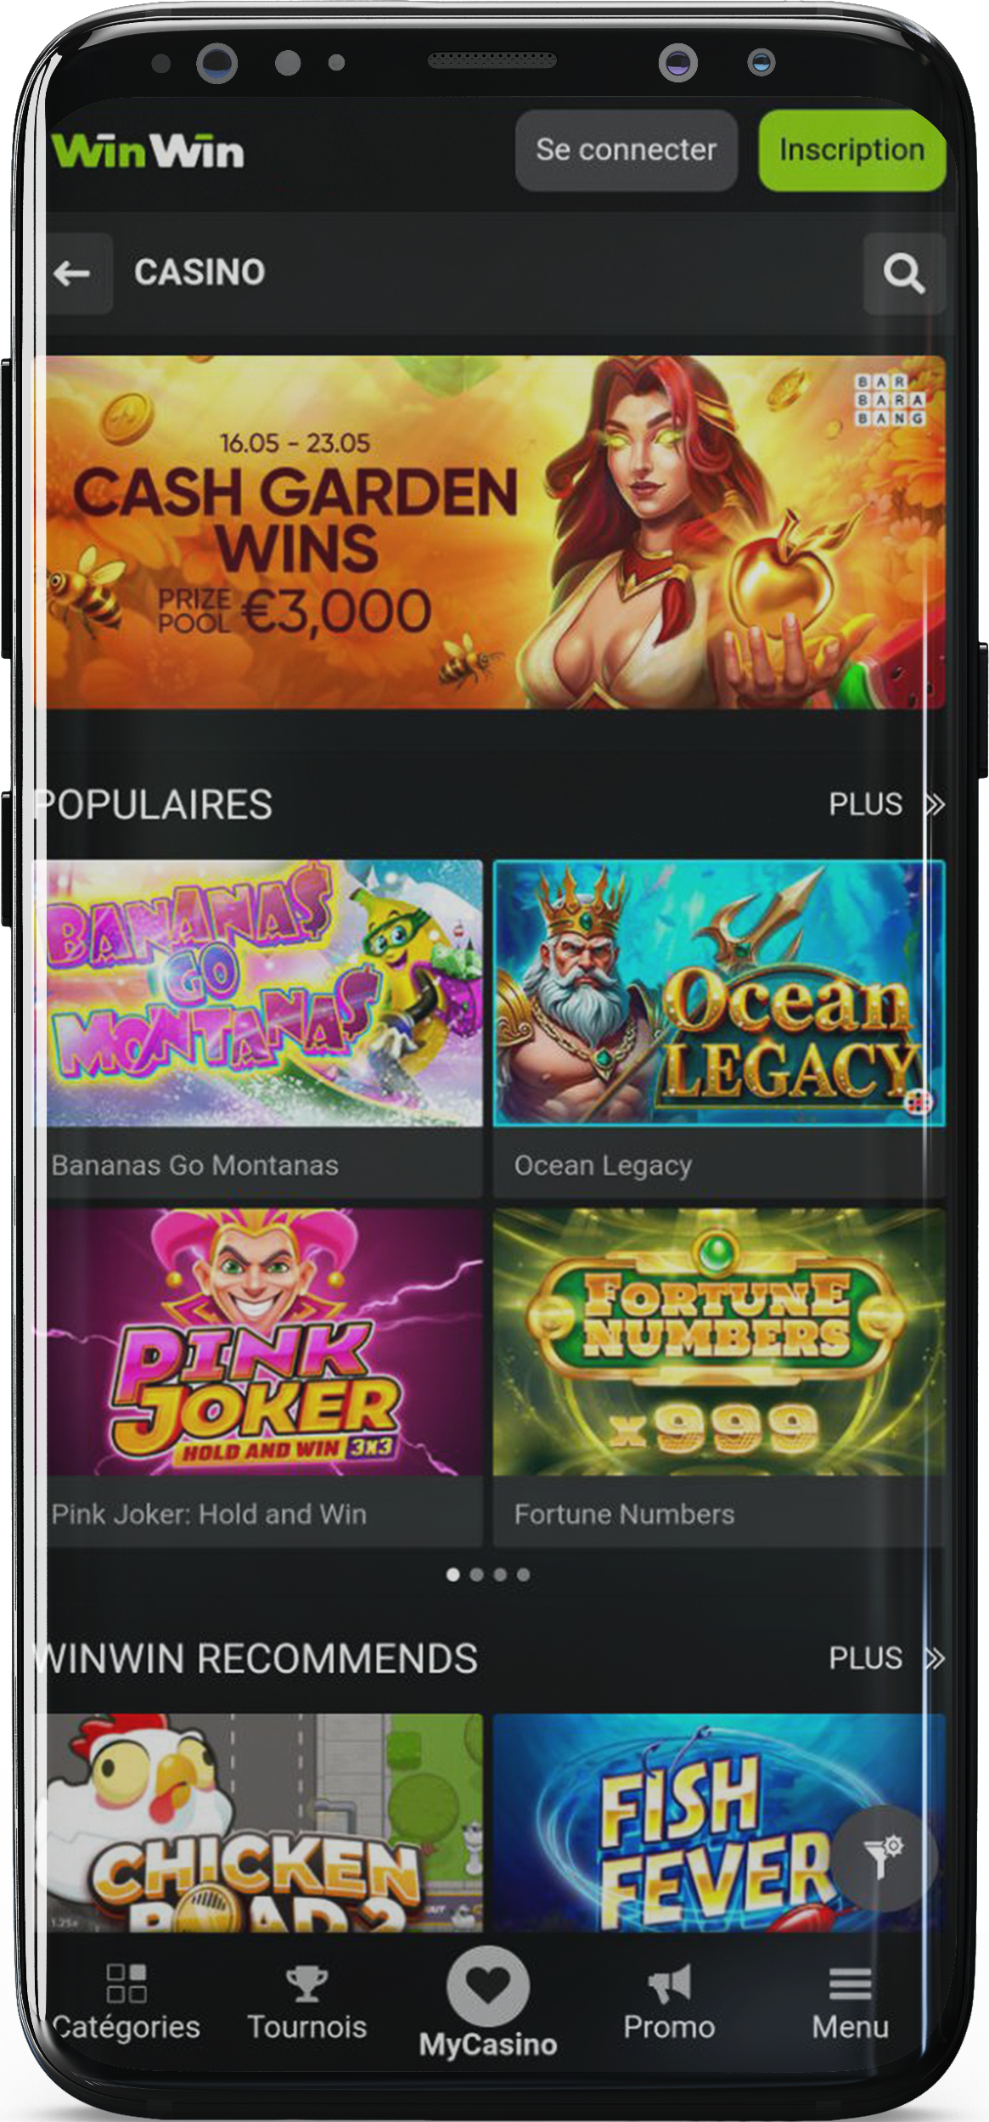Open the Fortune Numbers game tile

pyautogui.click(x=719, y=1377)
